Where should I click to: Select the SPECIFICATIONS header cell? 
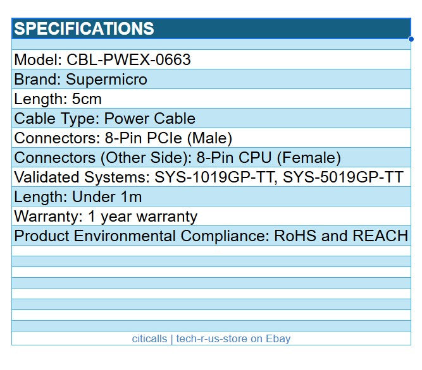click(x=211, y=28)
